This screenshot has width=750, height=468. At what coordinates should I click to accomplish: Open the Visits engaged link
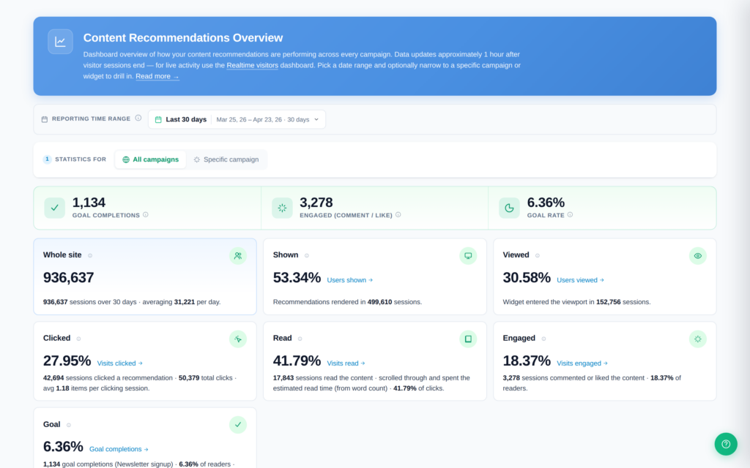(x=582, y=363)
